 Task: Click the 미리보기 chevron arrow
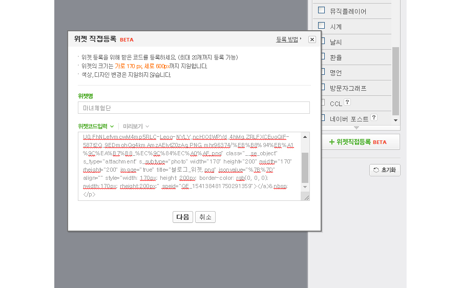pyautogui.click(x=148, y=127)
